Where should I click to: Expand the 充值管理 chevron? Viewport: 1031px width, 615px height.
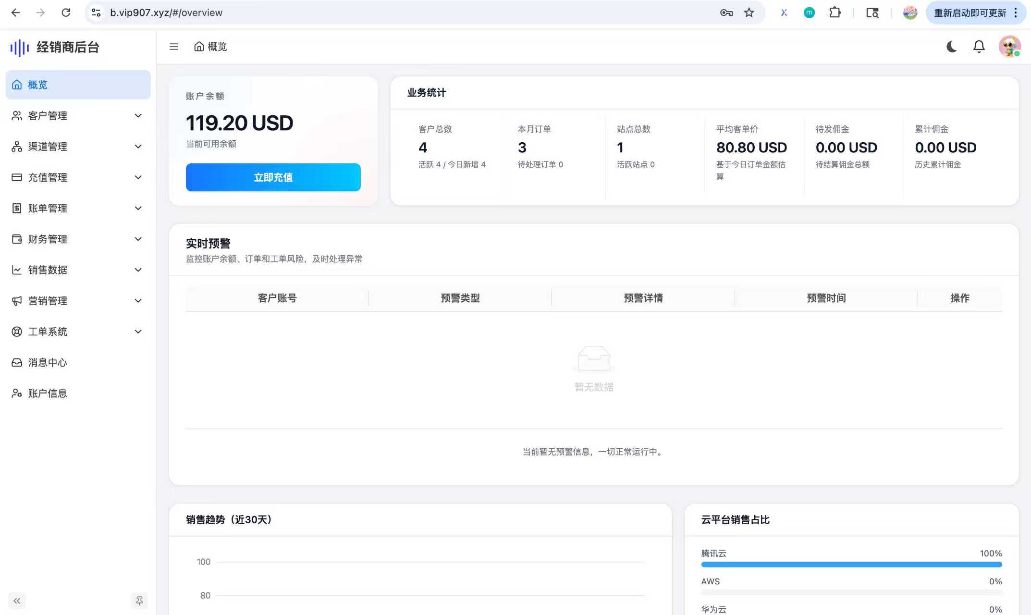point(138,177)
